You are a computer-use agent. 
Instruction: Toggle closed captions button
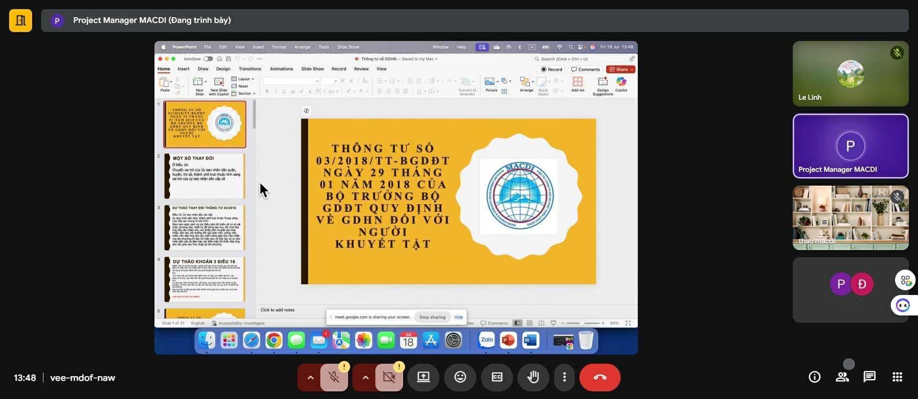coord(497,377)
